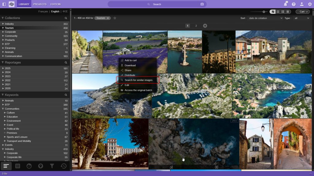
Task: Open the Type filter dropdown
Action: pyautogui.click(x=302, y=18)
